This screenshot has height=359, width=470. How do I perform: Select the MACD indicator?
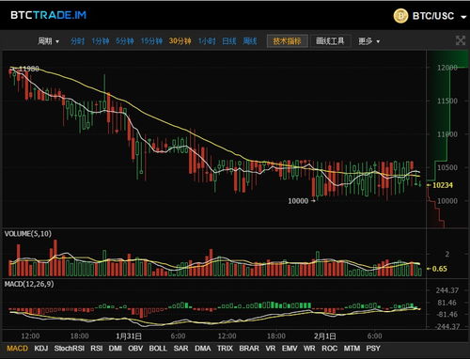point(17,349)
